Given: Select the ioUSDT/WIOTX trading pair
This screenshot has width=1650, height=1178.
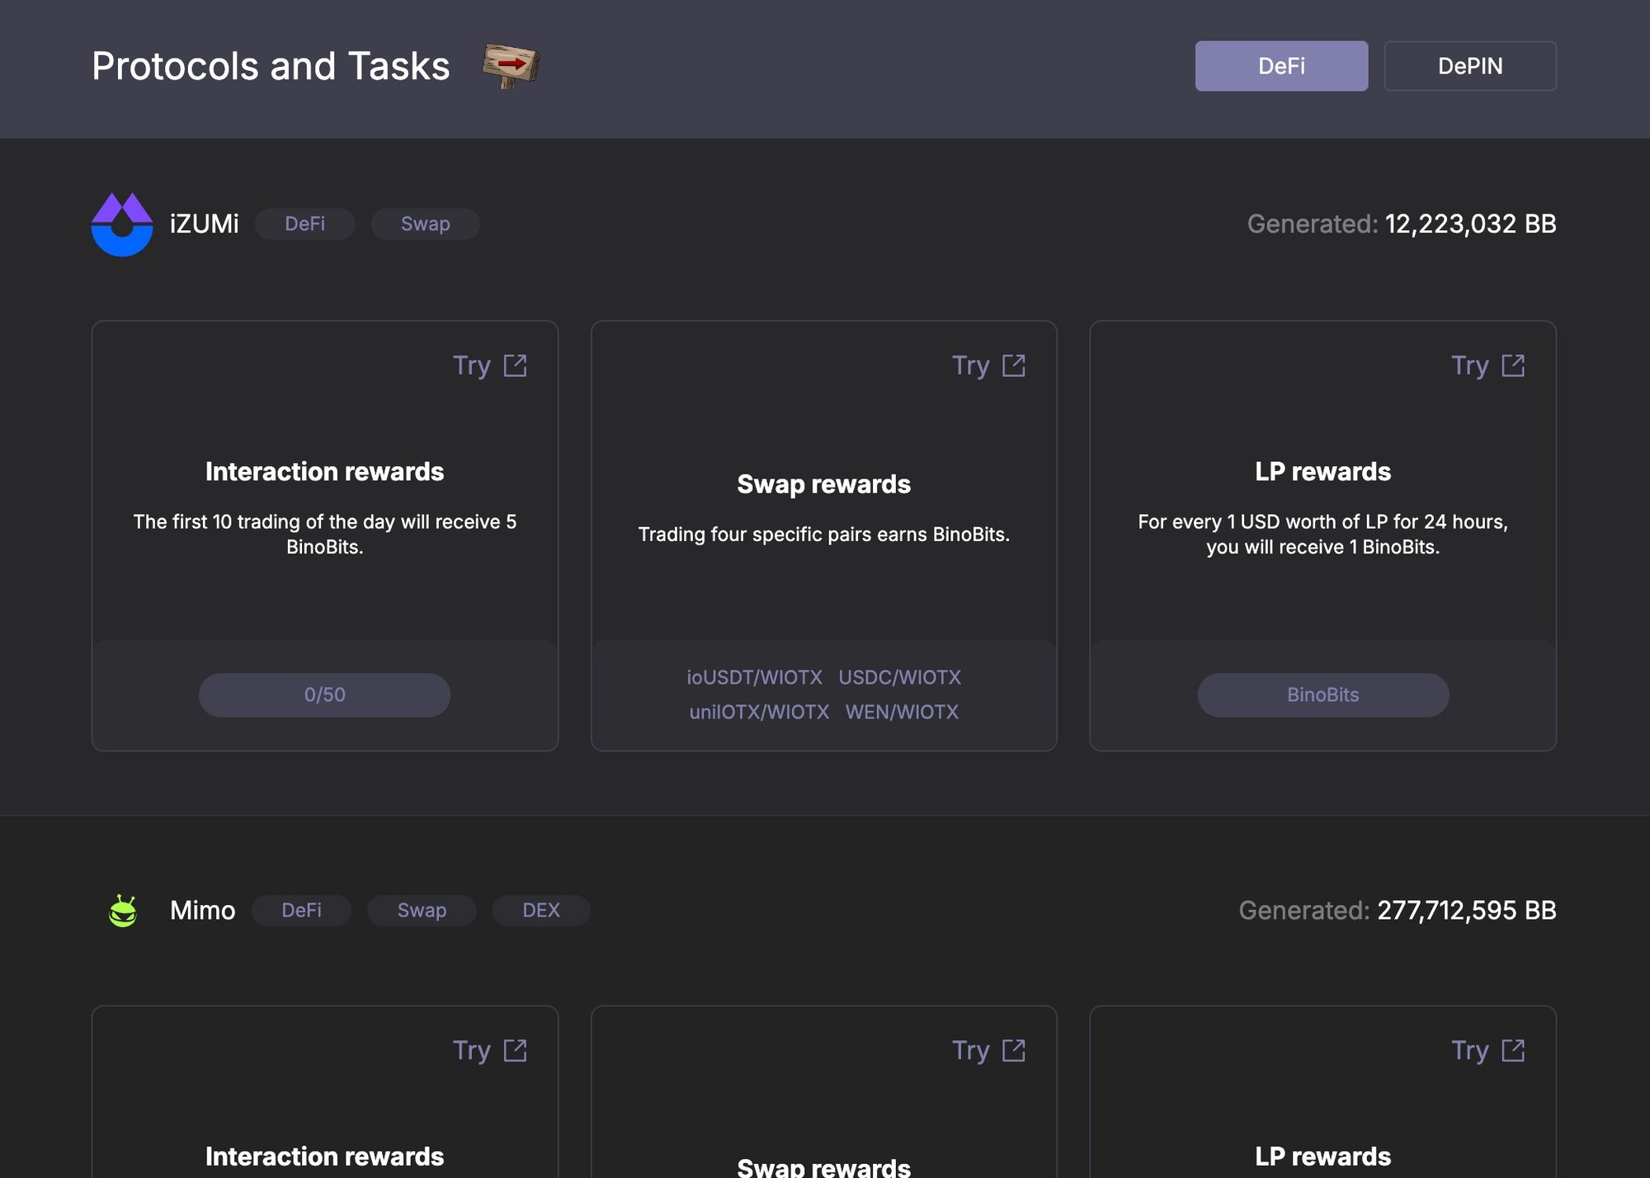Looking at the screenshot, I should [x=754, y=677].
